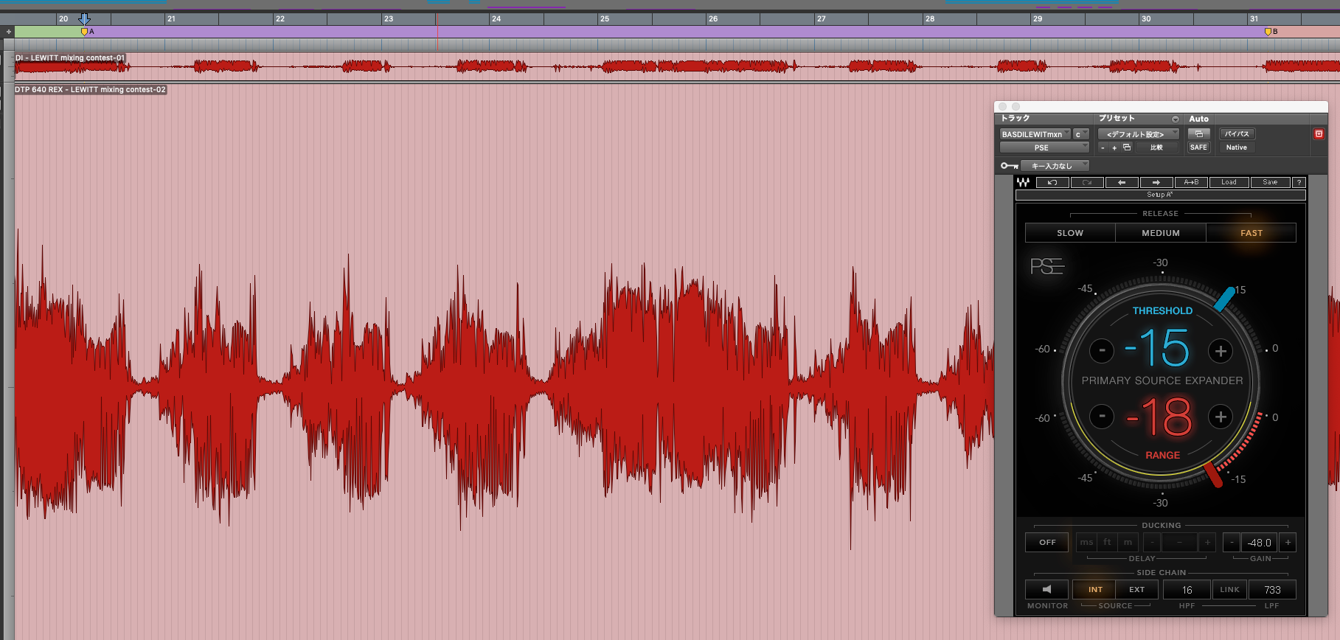Click the HPF value 16

pyautogui.click(x=1187, y=590)
